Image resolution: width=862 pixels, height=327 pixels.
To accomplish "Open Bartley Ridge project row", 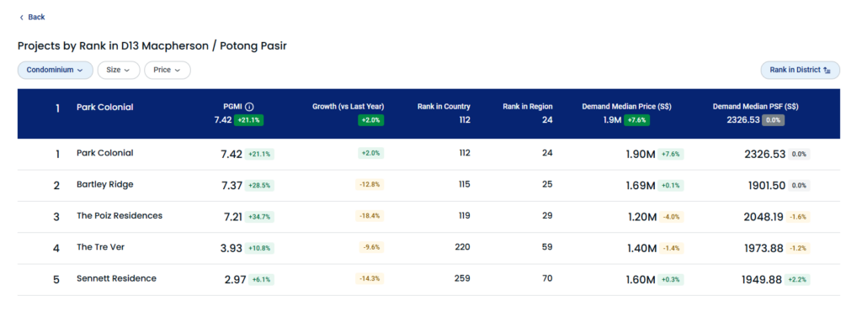I will [428, 186].
